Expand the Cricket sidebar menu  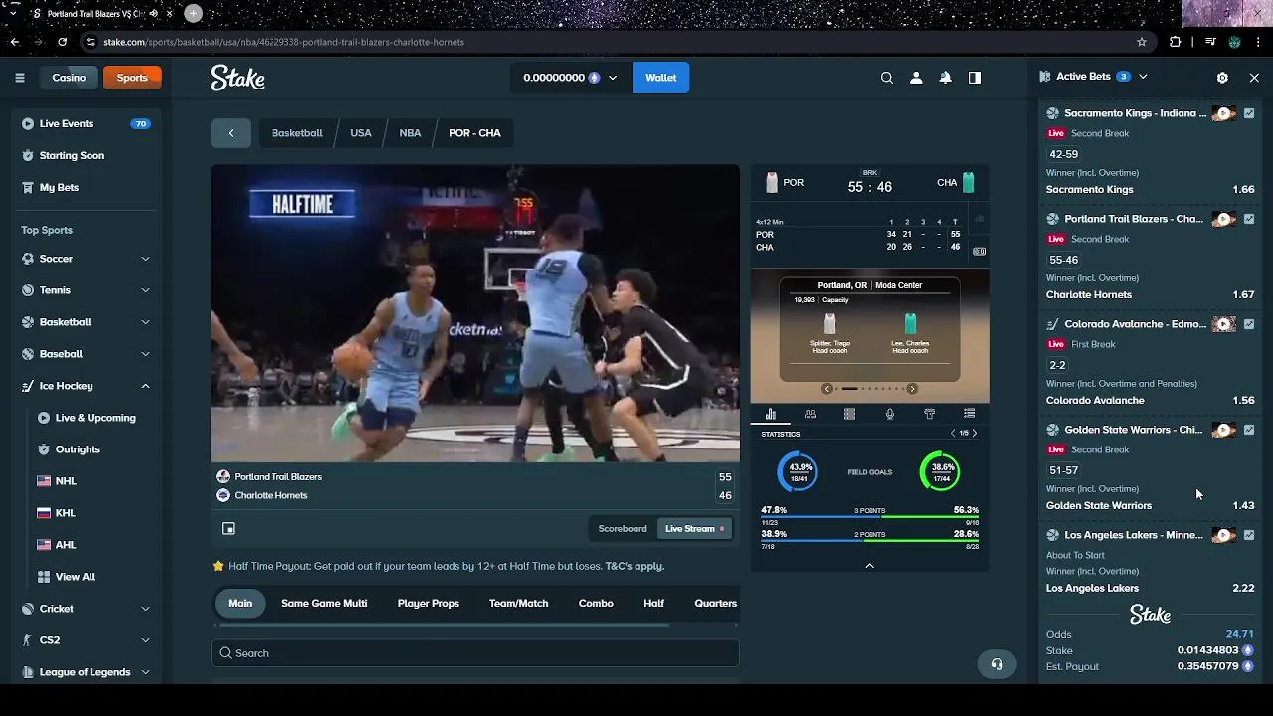145,609
